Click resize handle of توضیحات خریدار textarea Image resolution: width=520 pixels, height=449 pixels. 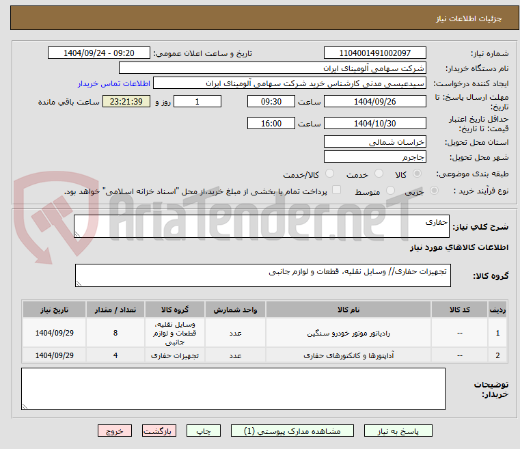25,406
